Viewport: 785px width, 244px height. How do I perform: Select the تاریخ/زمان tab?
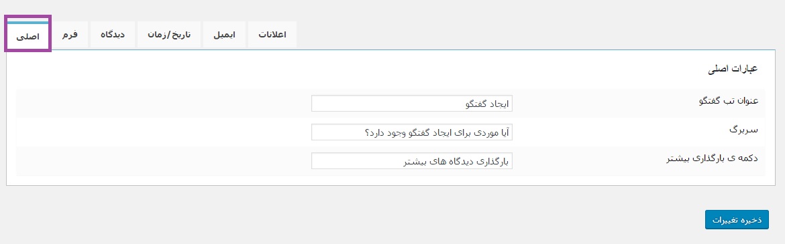(x=169, y=35)
